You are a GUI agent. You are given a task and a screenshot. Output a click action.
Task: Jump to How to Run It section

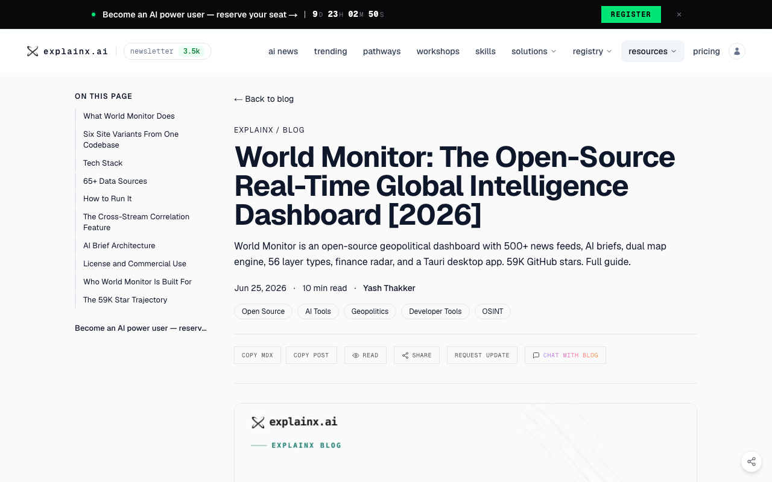pyautogui.click(x=107, y=199)
